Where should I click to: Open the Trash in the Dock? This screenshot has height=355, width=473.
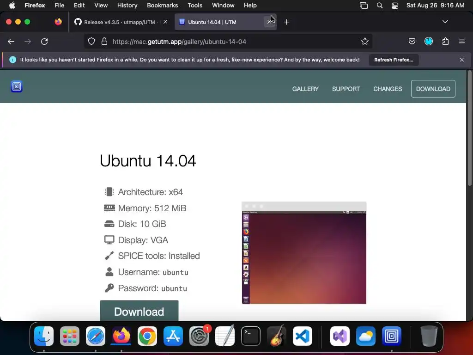coord(429,336)
